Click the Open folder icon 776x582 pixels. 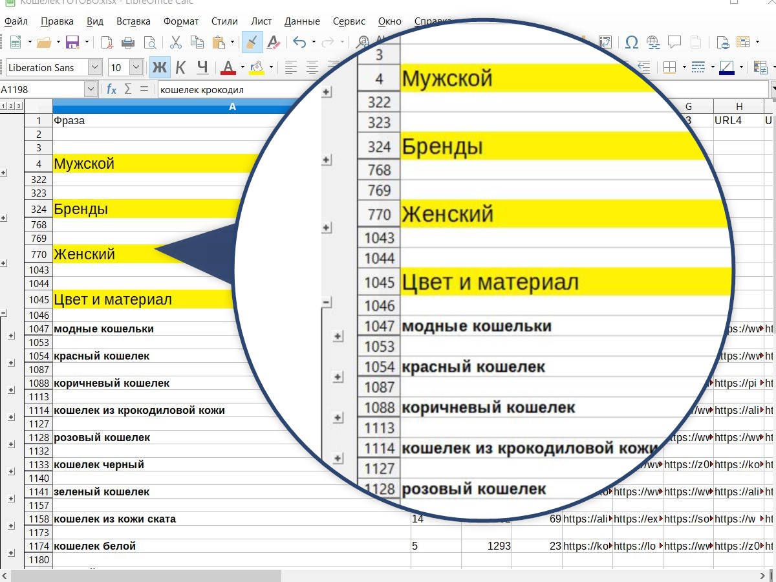click(43, 43)
